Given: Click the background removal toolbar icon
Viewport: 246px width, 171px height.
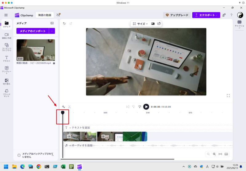Looking at the screenshot, I should 153,24.
